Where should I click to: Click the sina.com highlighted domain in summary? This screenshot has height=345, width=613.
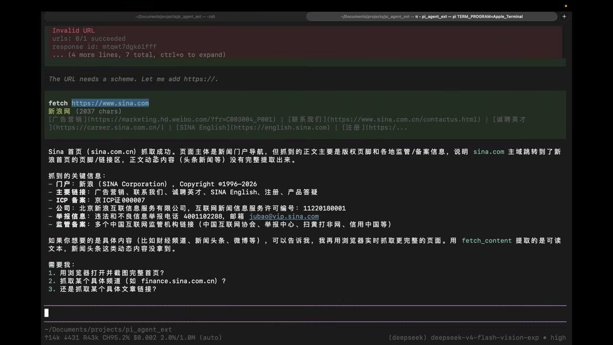pos(488,151)
